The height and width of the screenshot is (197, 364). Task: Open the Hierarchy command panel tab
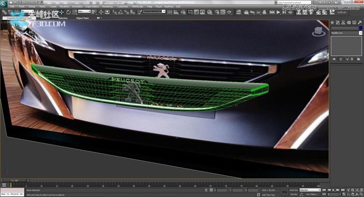click(343, 22)
